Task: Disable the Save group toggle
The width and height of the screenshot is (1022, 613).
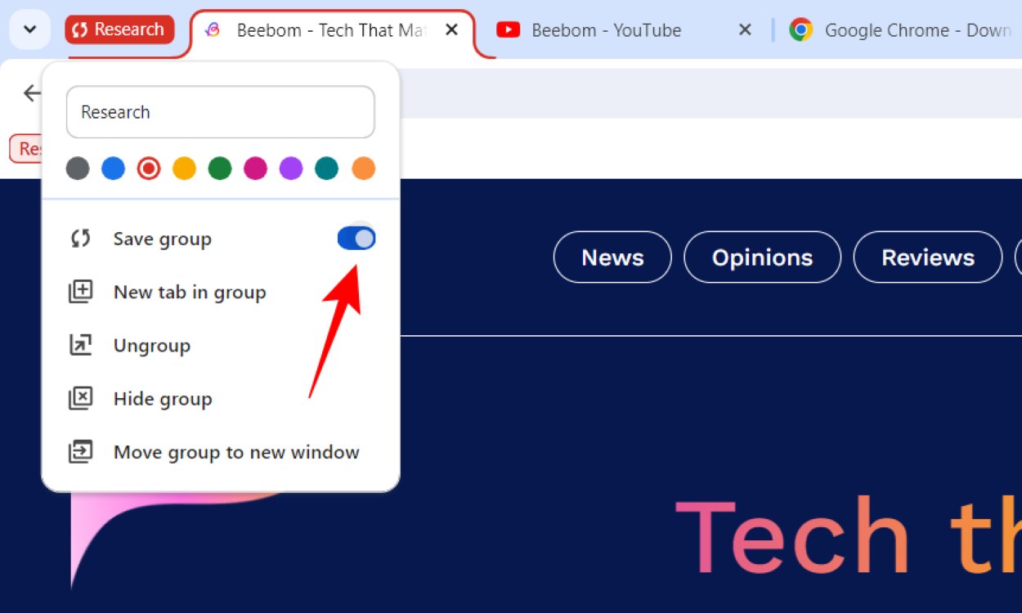Action: tap(356, 238)
